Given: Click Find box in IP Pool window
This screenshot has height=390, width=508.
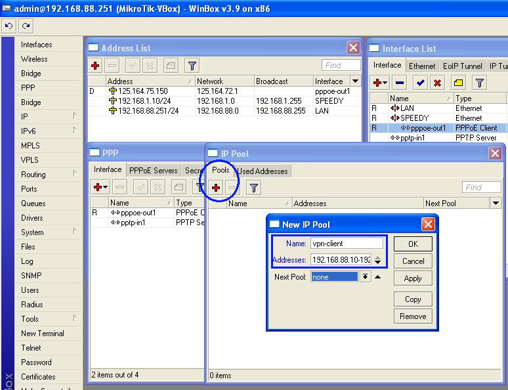Looking at the screenshot, I should [482, 187].
